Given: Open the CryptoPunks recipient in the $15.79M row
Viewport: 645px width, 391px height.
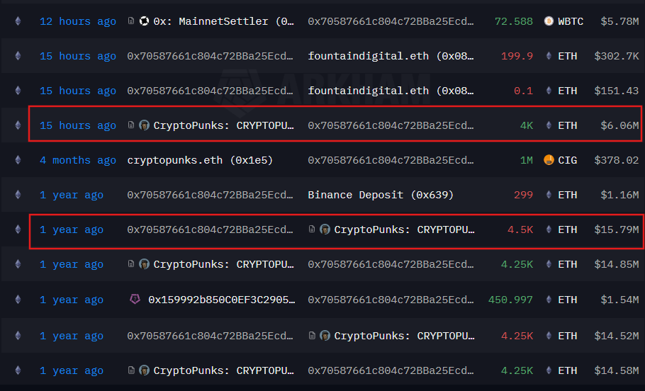Looking at the screenshot, I should pyautogui.click(x=404, y=229).
